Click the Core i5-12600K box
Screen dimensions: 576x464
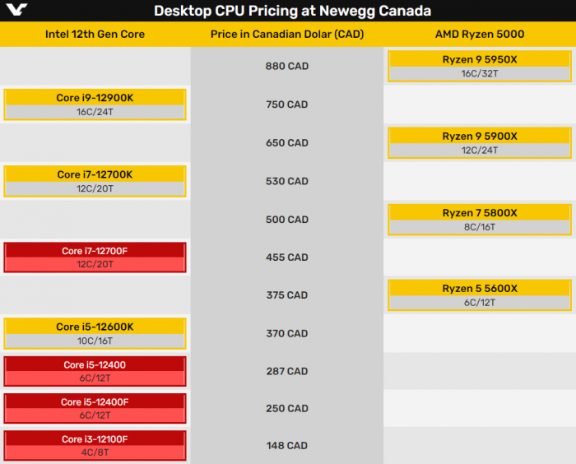pos(95,333)
